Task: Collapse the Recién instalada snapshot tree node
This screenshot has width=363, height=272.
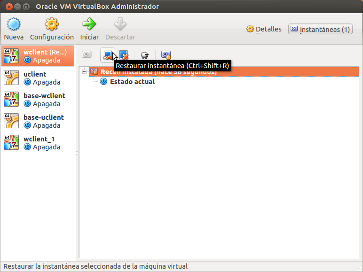Action: point(85,72)
